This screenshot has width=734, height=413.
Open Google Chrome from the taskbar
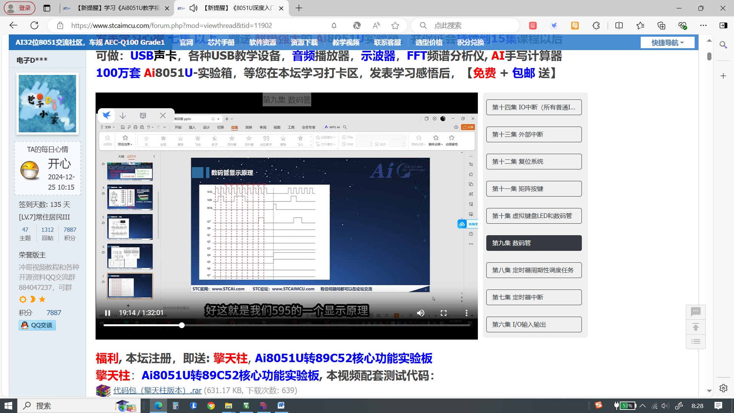(x=211, y=406)
